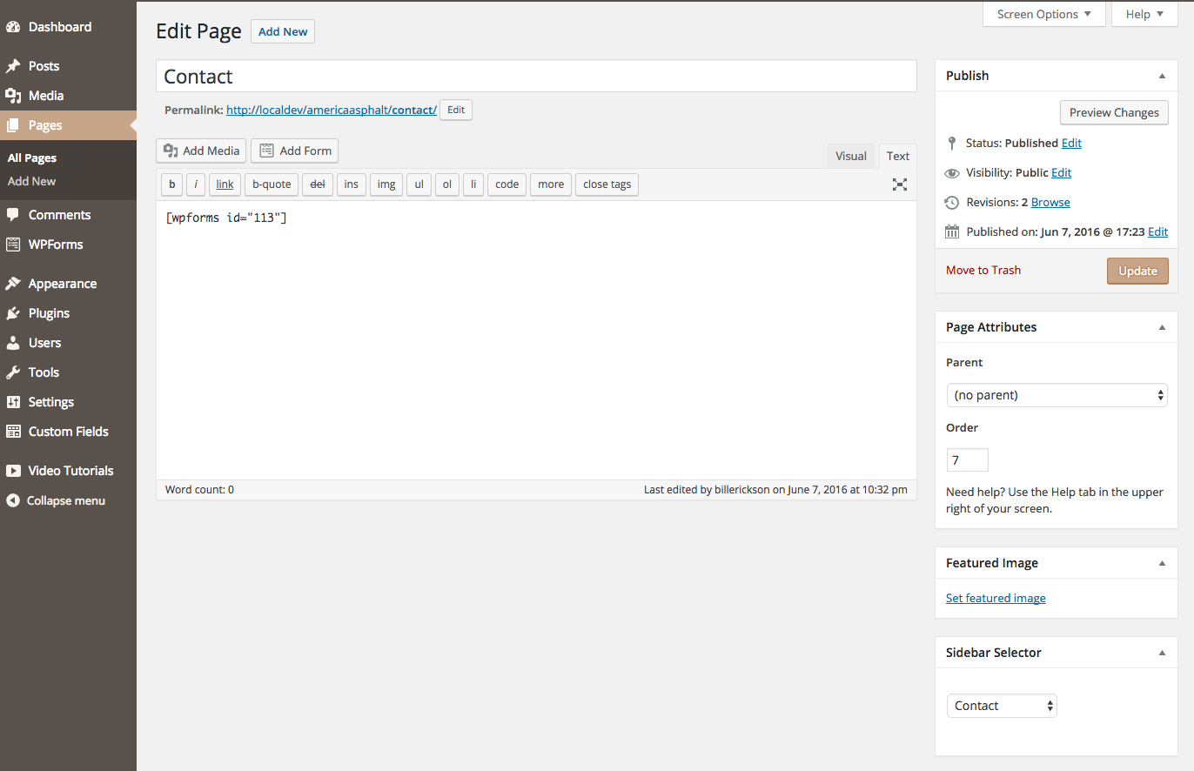1194x771 pixels.
Task: Click the Pages icon in sidebar
Action: click(13, 125)
